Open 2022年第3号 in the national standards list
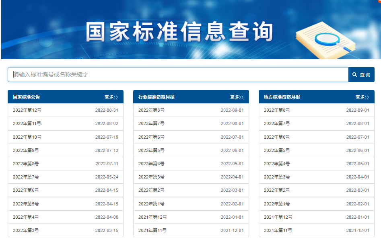The image size is (381, 240). pos(25,230)
